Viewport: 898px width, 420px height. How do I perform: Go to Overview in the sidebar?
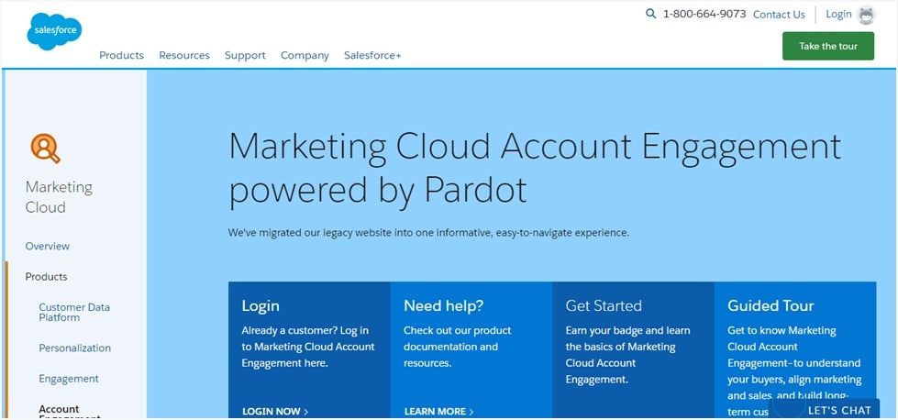click(48, 246)
